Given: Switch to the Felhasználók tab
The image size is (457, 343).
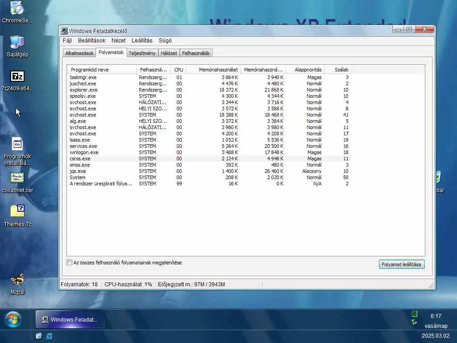Looking at the screenshot, I should click(196, 53).
